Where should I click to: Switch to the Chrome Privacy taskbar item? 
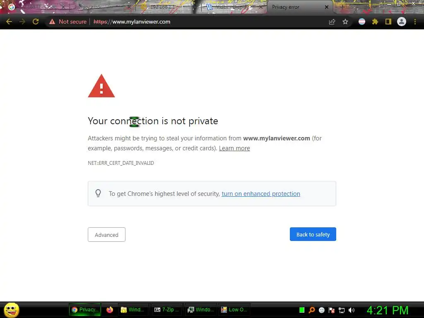pyautogui.click(x=85, y=310)
